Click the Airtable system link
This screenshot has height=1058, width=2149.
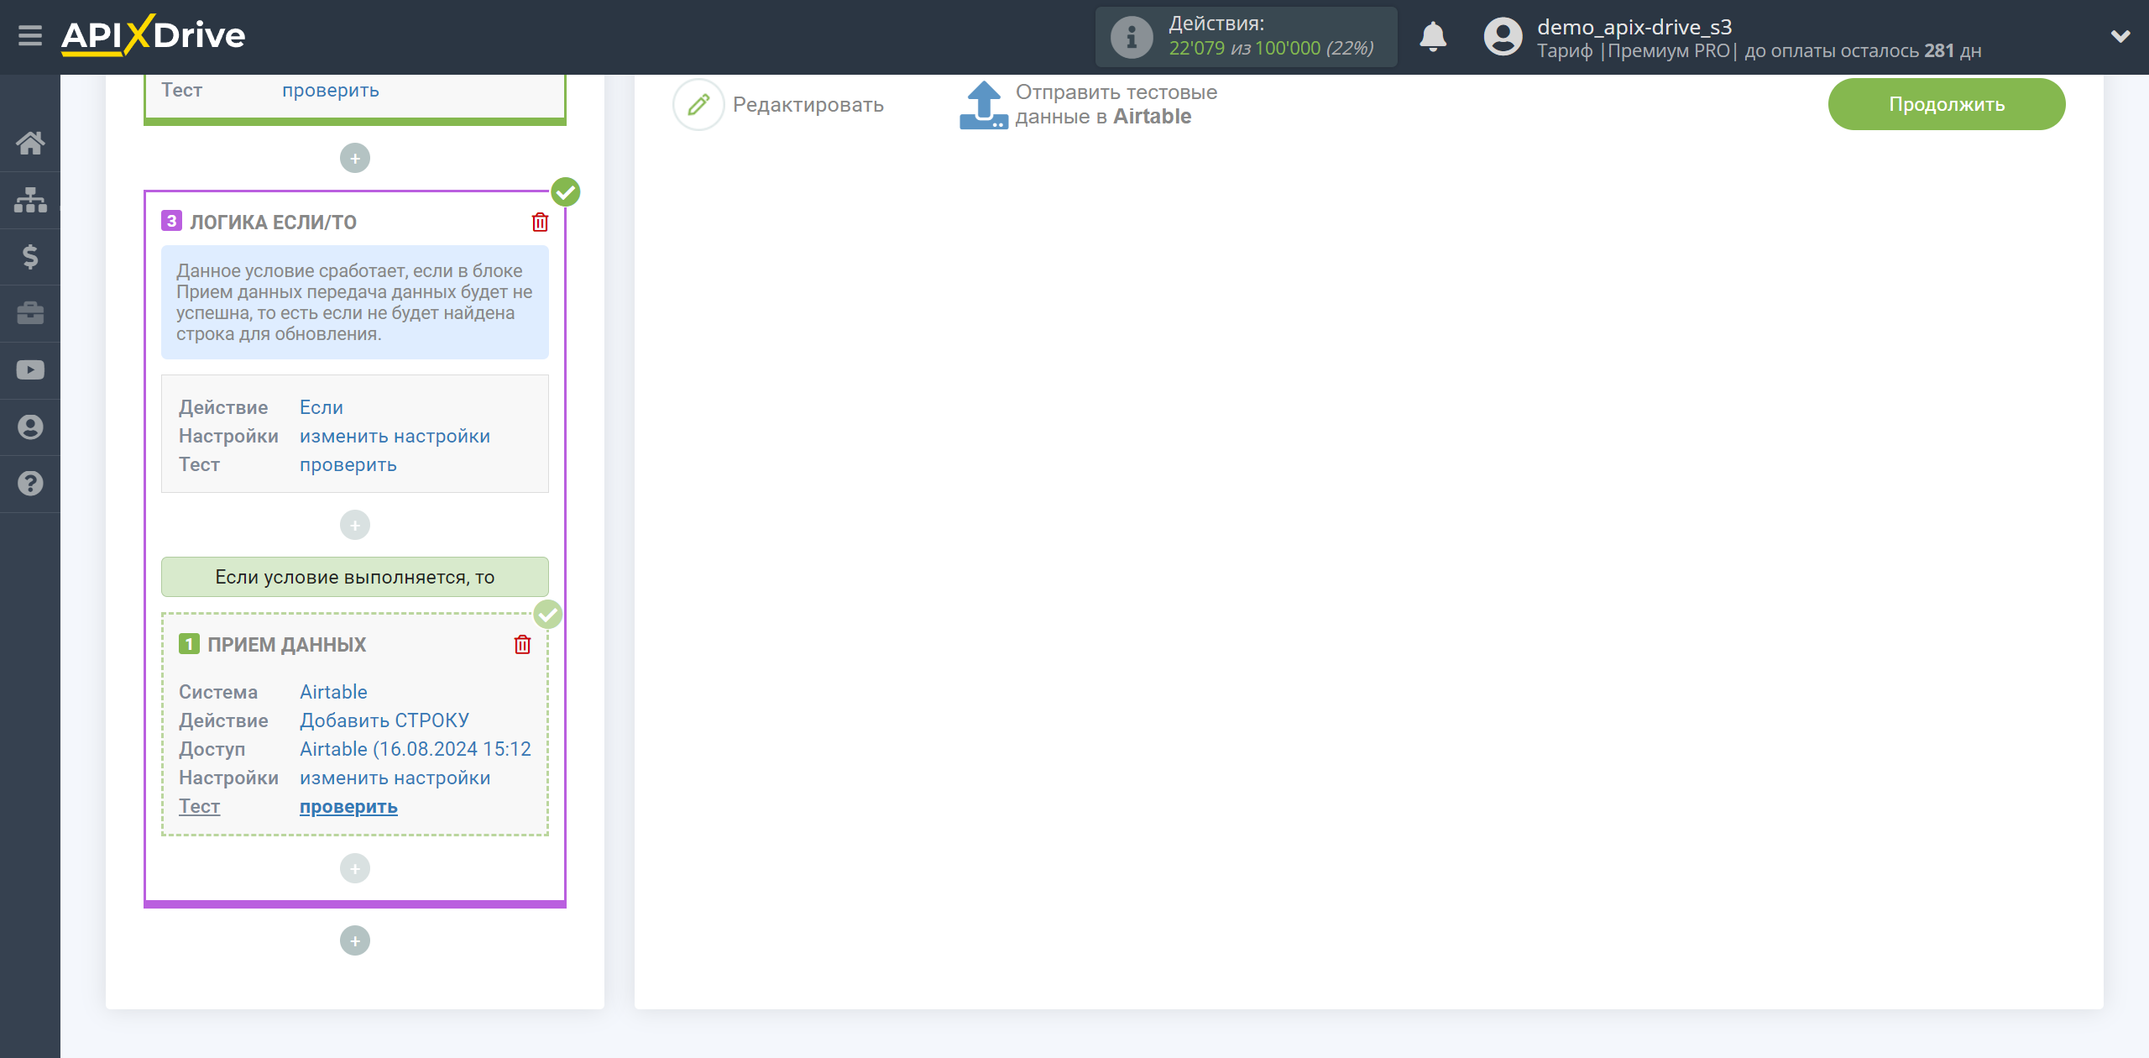point(333,692)
